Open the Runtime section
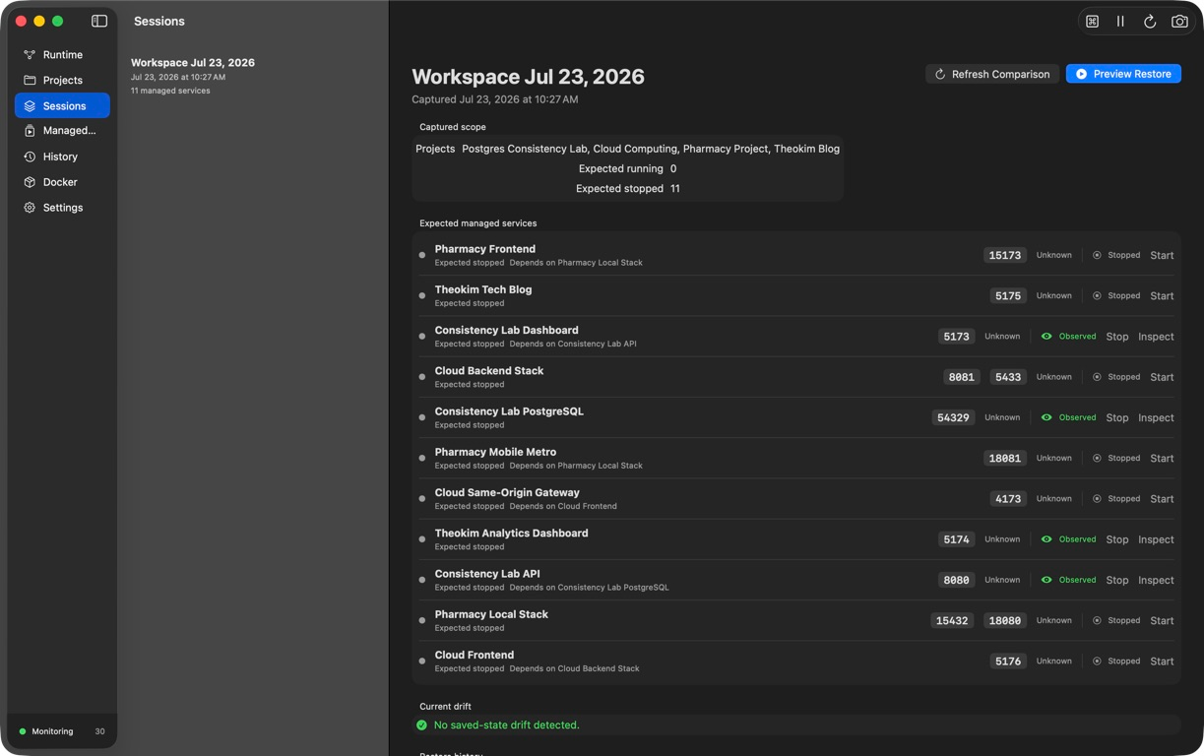The image size is (1204, 756). pos(62,55)
